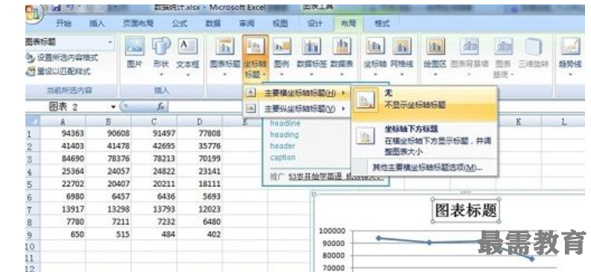This screenshot has width=591, height=272.
Task: Click cell containing 22702
Action: click(63, 184)
